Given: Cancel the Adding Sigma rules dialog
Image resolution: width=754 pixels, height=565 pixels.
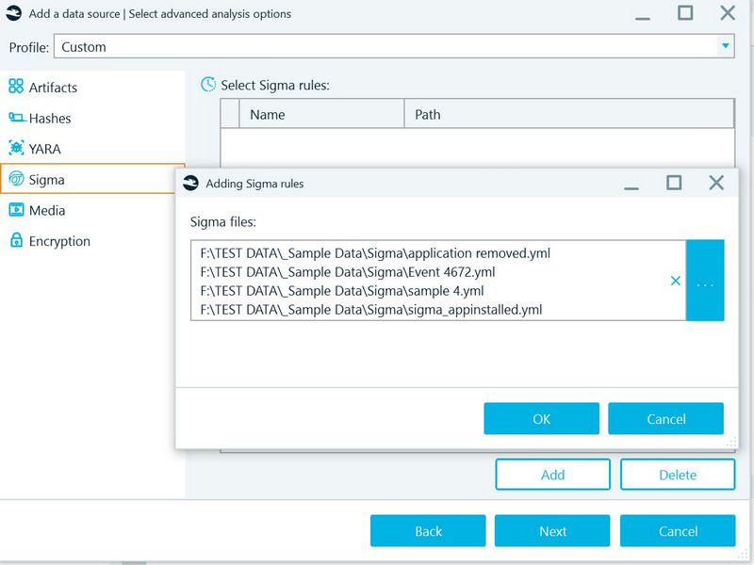Looking at the screenshot, I should click(665, 418).
